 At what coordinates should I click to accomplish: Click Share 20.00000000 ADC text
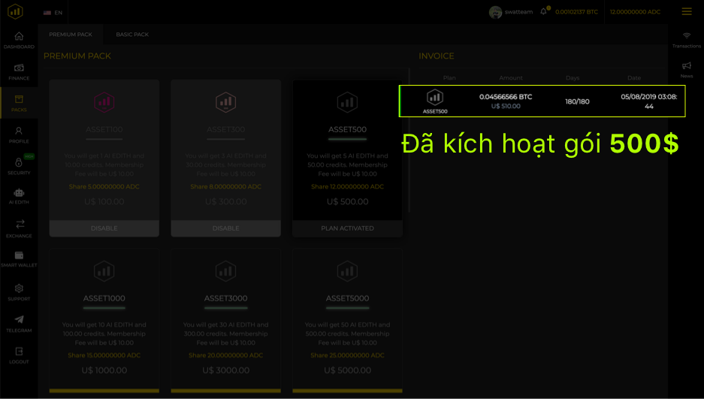tap(226, 355)
